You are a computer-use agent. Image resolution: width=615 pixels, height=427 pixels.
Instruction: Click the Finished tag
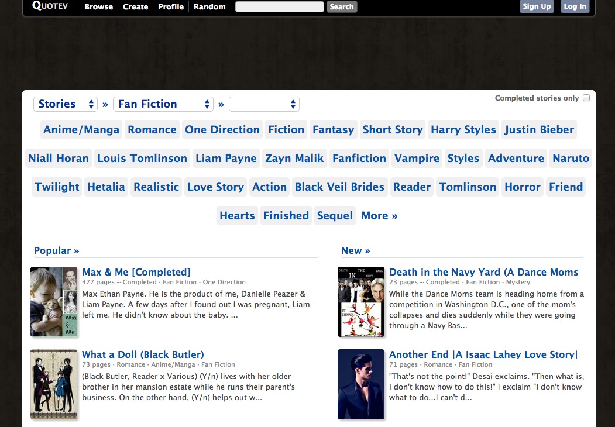coord(286,215)
